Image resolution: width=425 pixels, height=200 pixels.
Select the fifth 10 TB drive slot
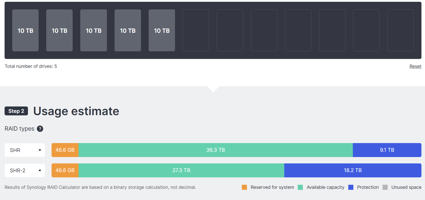coord(162,30)
